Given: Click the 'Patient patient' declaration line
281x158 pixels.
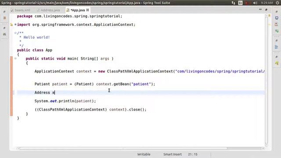Looking at the screenshot, I should (x=95, y=84).
